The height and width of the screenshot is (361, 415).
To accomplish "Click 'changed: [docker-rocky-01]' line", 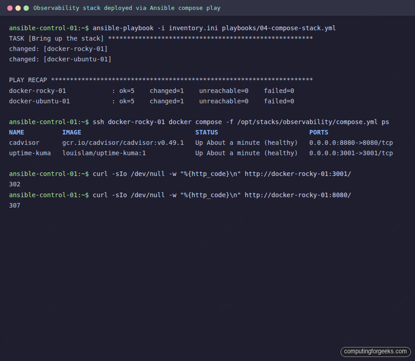I will pos(58,49).
